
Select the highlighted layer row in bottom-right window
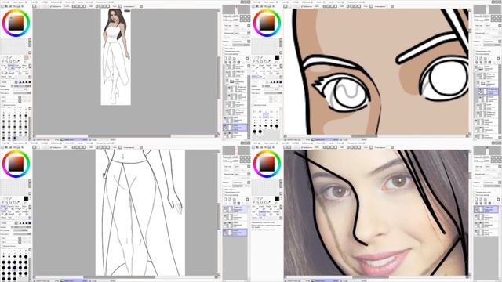coord(486,210)
